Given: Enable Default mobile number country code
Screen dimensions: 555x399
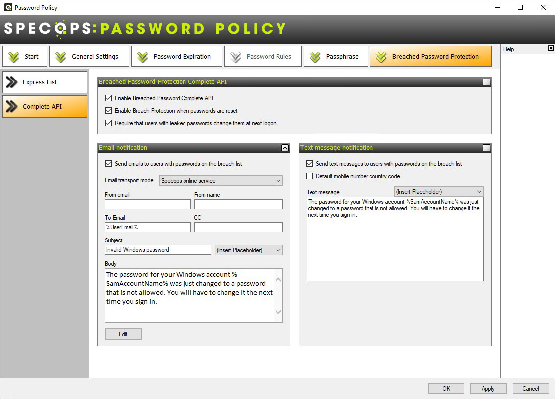Looking at the screenshot, I should click(x=310, y=176).
